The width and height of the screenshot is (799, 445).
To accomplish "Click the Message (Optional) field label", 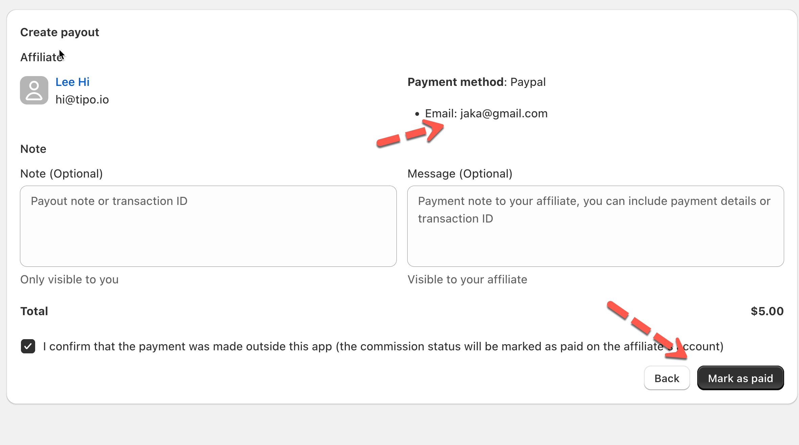I will click(460, 174).
